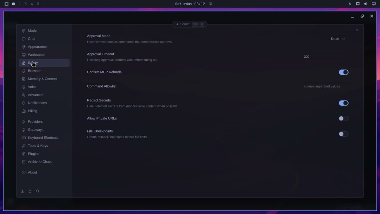380x214 pixels.
Task: Click the layout icon at top-left of the bar
Action: tap(6, 4)
